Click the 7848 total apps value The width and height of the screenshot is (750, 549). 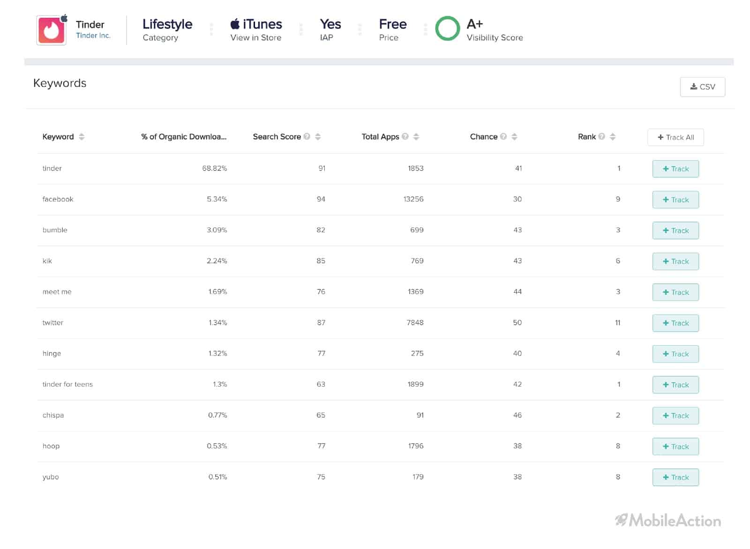[415, 322]
